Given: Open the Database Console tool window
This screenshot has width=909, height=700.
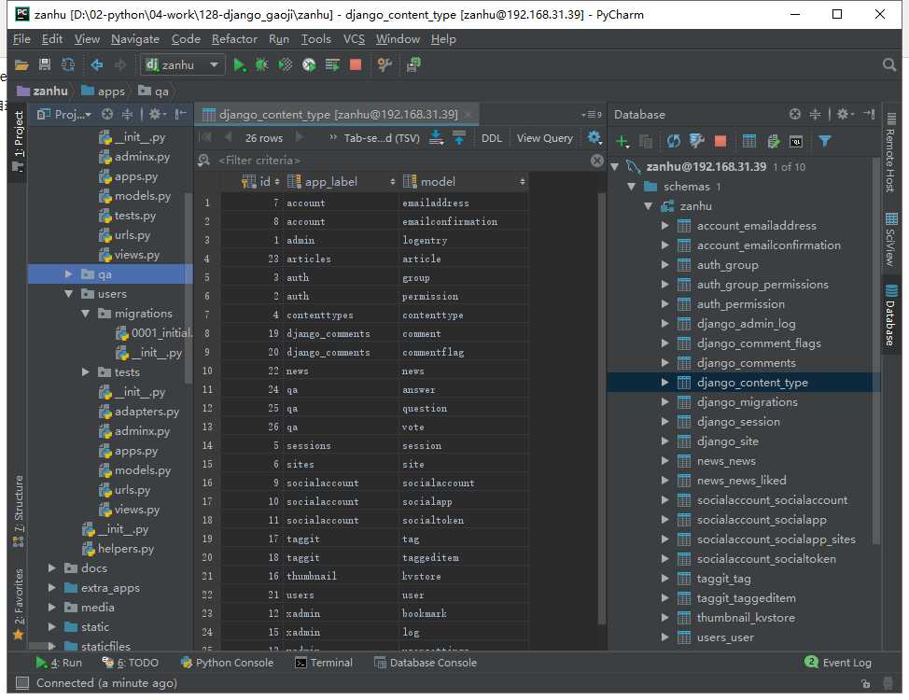Looking at the screenshot, I should [426, 663].
